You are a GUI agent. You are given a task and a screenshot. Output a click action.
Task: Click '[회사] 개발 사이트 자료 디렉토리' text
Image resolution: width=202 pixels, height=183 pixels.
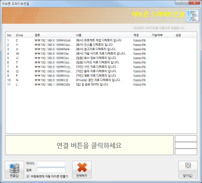pyautogui.click(x=96, y=53)
